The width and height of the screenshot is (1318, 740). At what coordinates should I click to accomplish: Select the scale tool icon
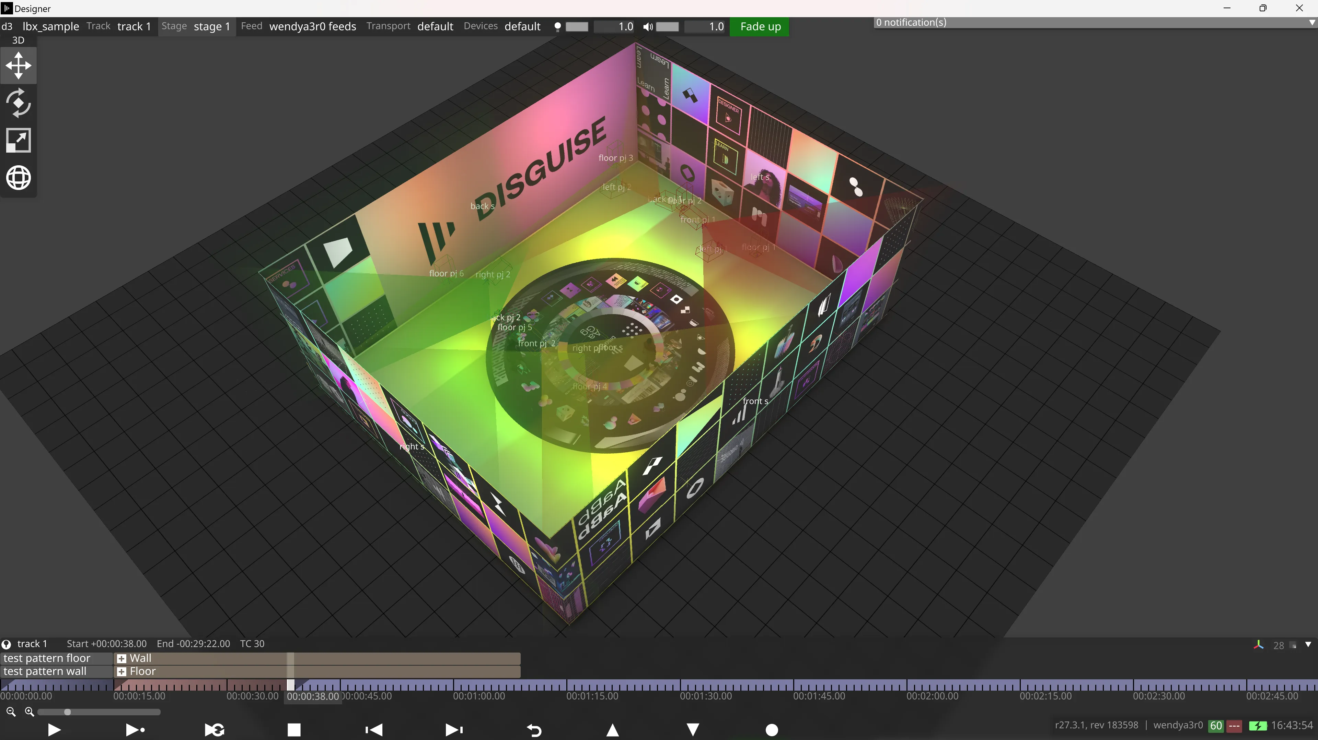coord(19,140)
